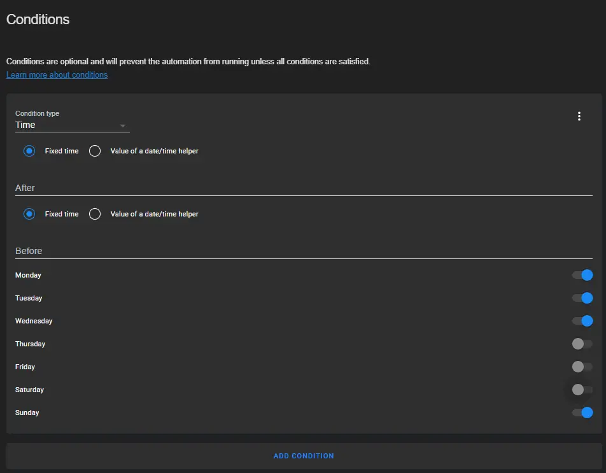Disable the Wednesday toggle

pyautogui.click(x=582, y=321)
